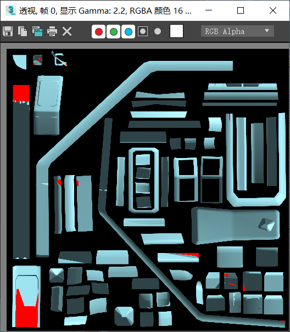Toggle the green channel display
The image size is (290, 332).
click(114, 31)
